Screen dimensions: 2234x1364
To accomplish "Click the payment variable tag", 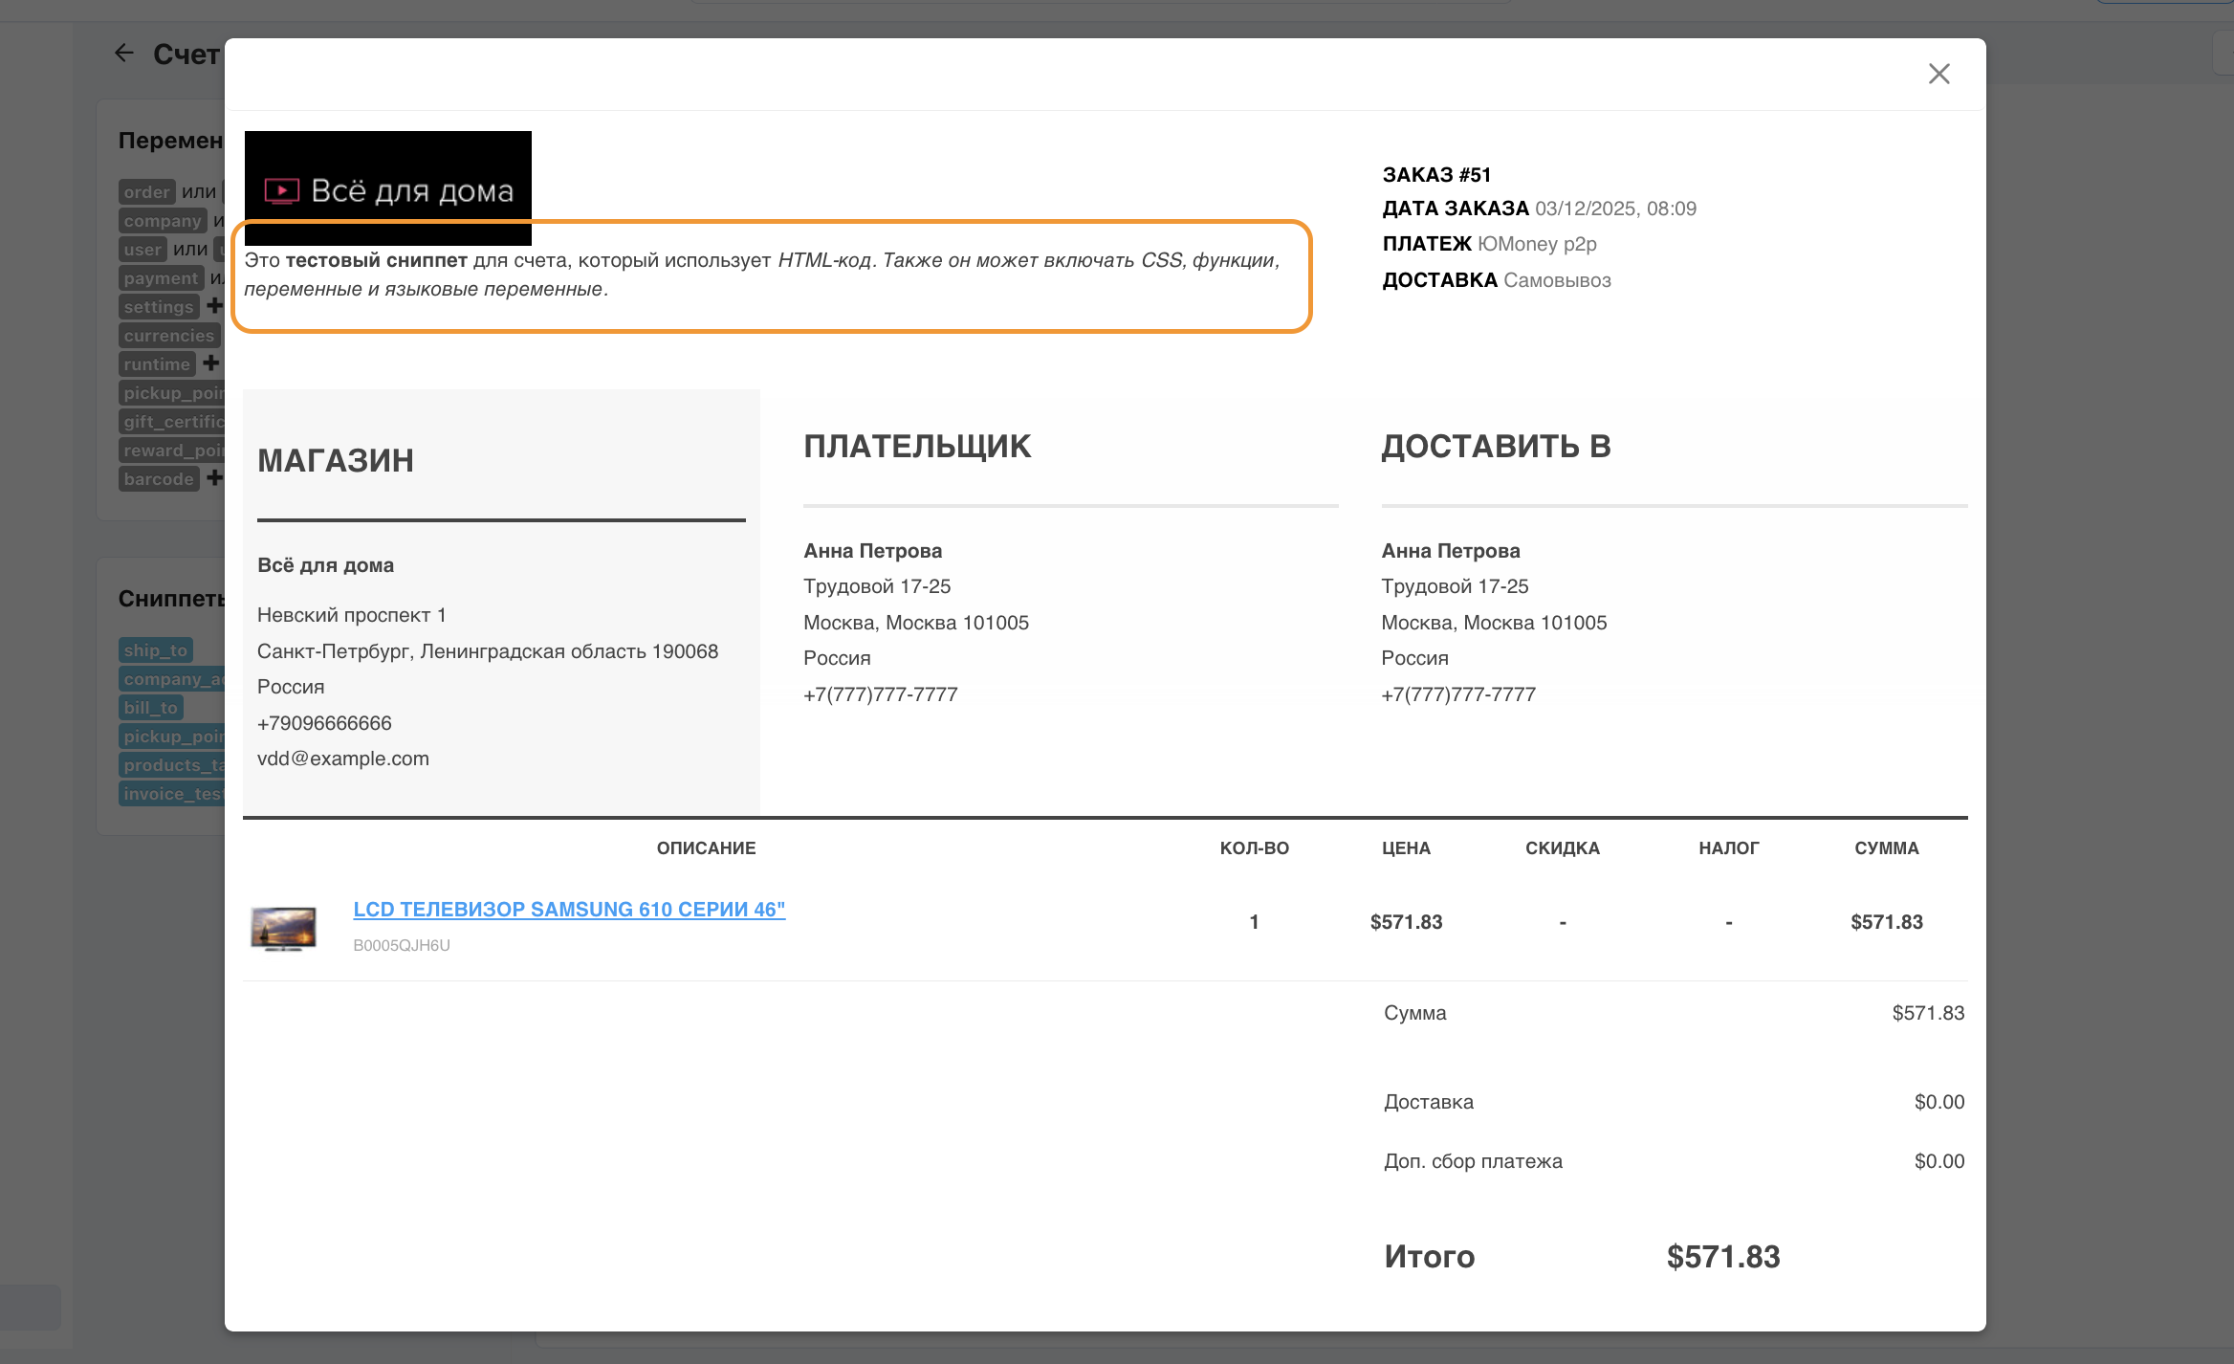I will click(x=160, y=278).
